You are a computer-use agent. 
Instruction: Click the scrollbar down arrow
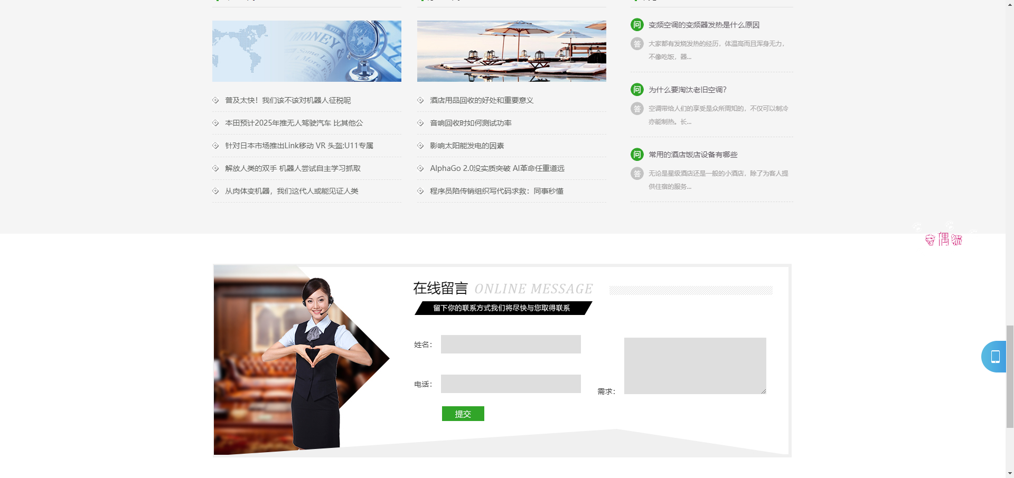click(x=1010, y=473)
